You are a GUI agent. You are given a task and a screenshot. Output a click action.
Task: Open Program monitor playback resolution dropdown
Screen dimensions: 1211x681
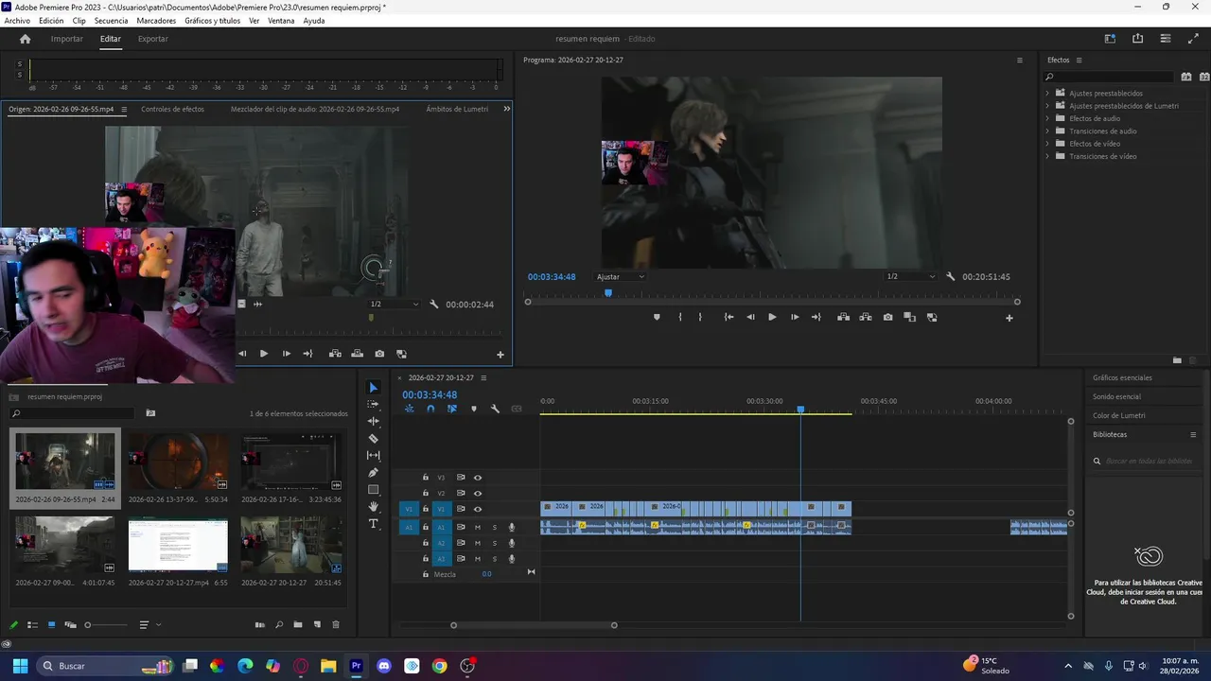click(910, 277)
